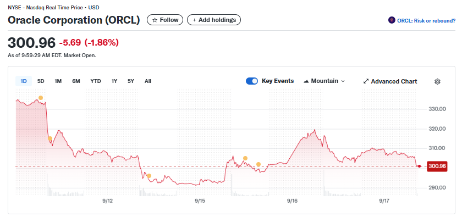Viewport: 462px width, 217px height.
Task: Select key event dot above 330 peak
Action: pyautogui.click(x=41, y=98)
